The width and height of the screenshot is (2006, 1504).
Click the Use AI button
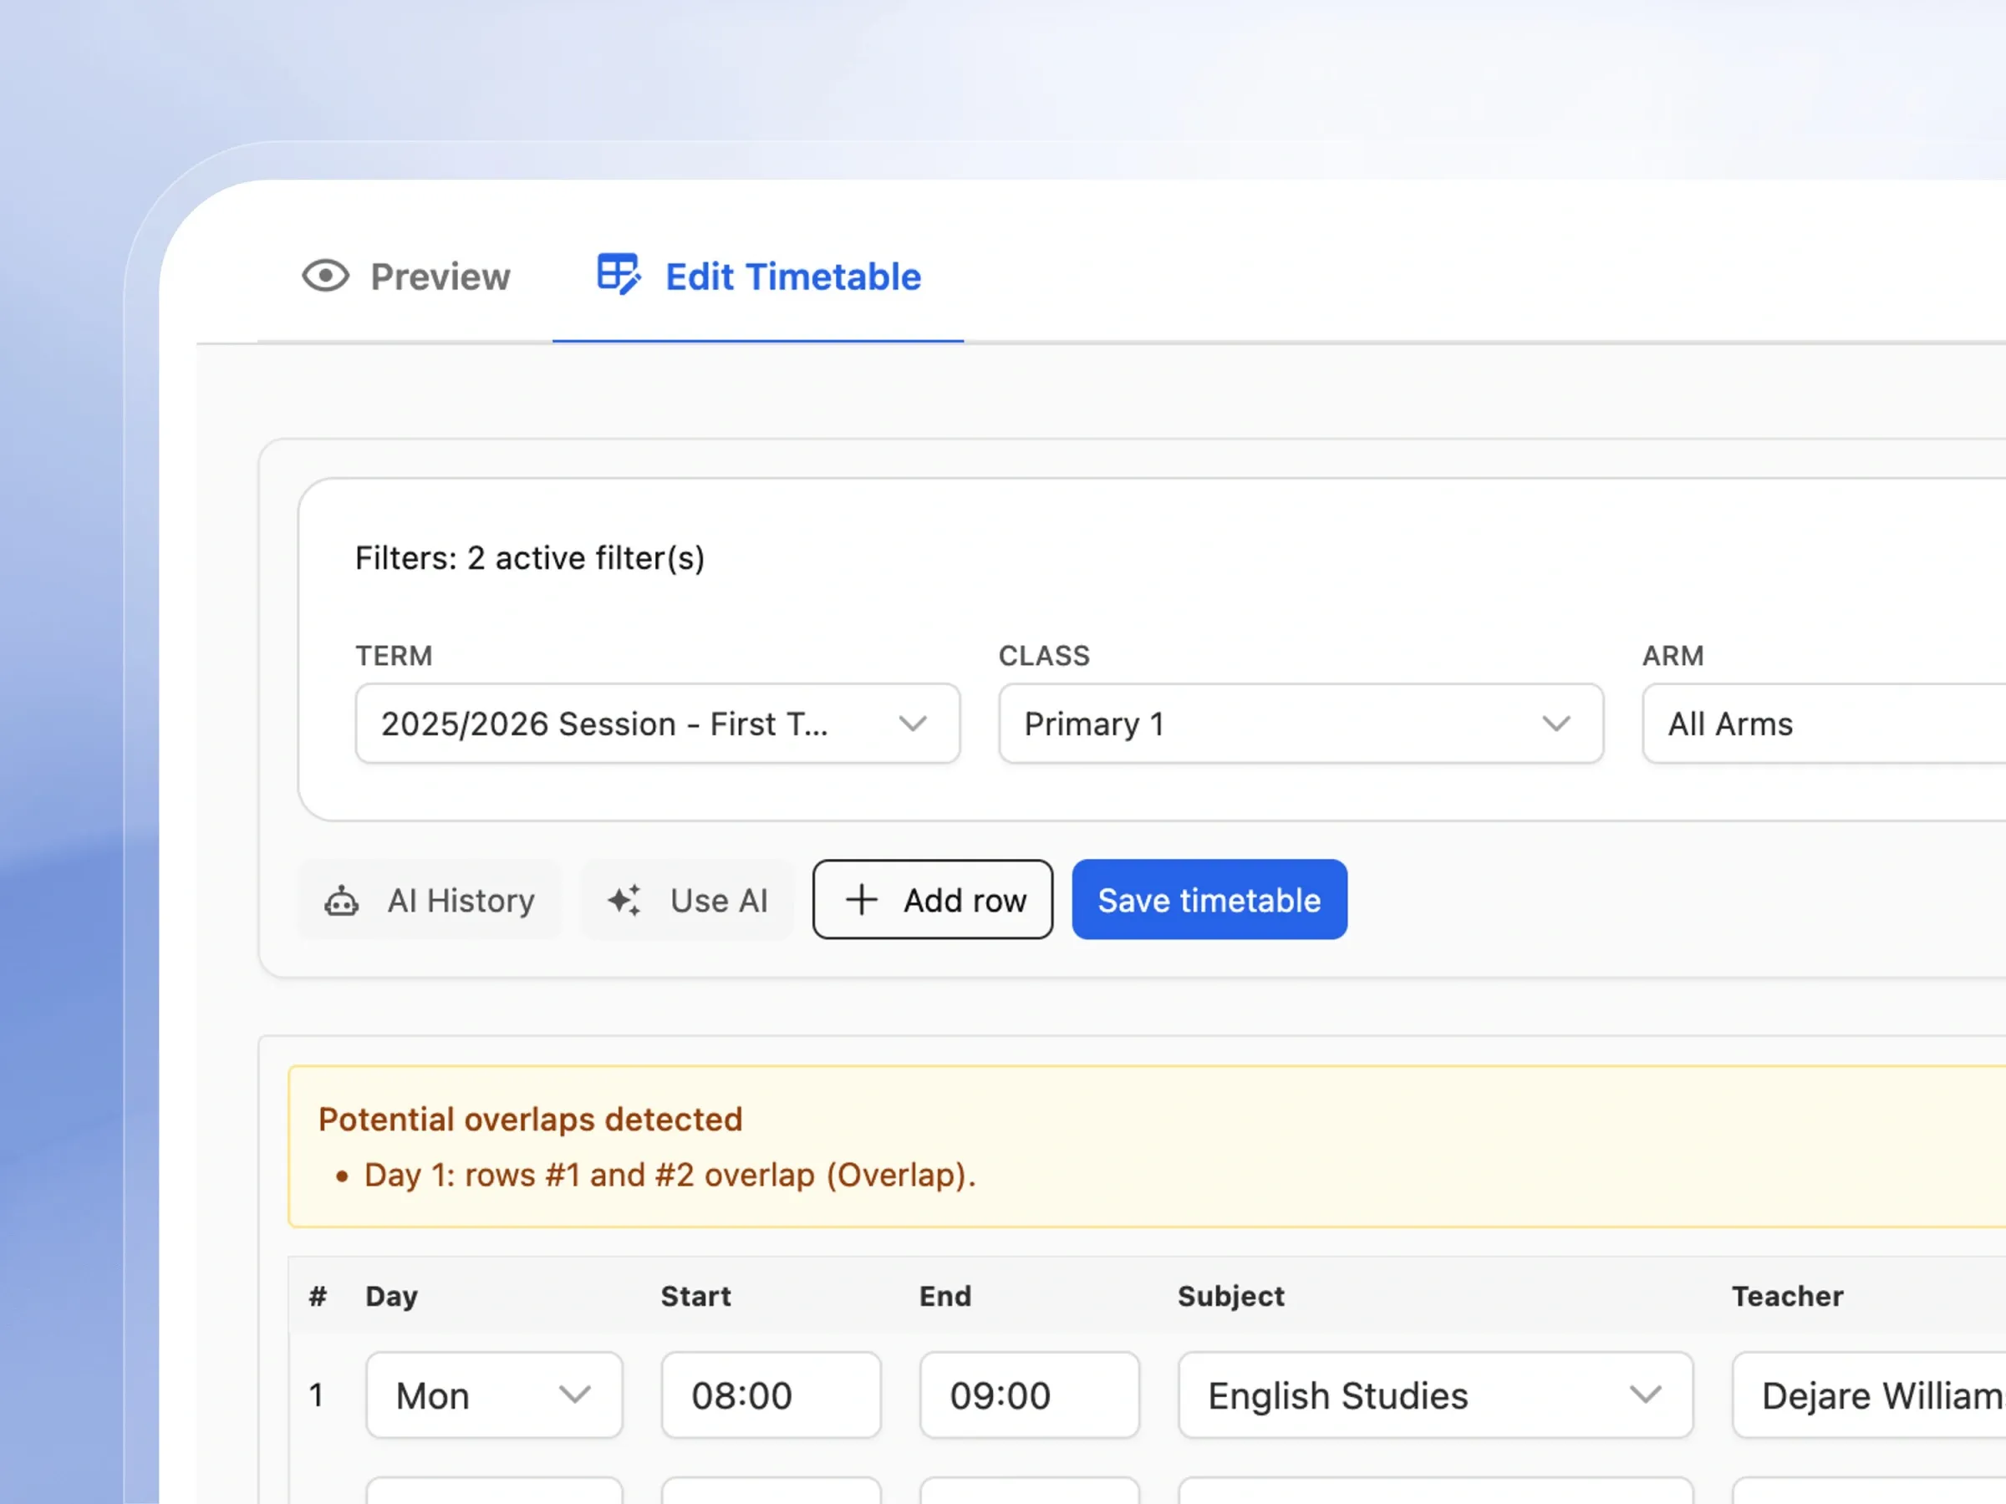687,900
